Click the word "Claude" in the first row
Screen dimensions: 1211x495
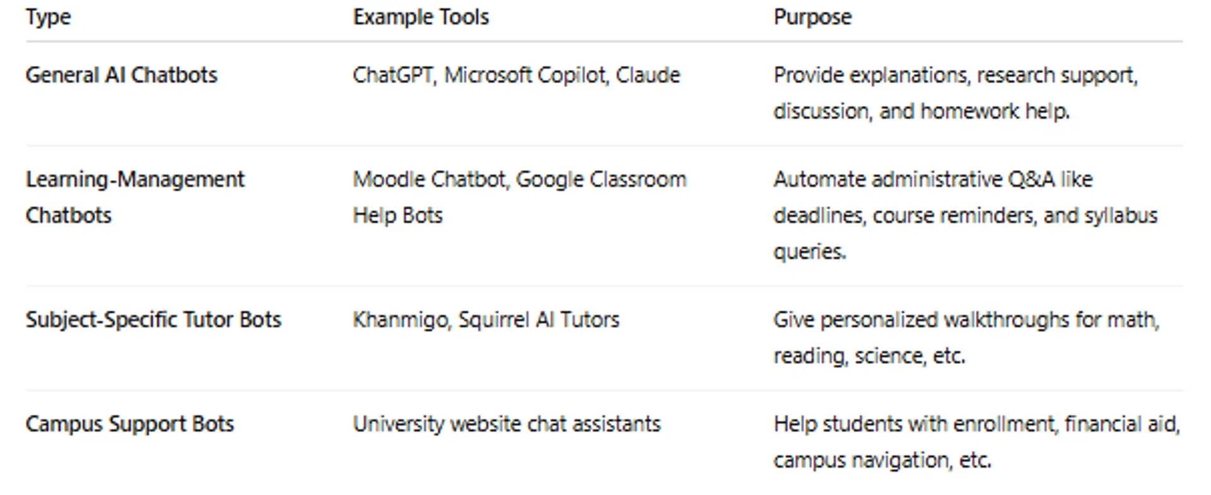(x=648, y=75)
